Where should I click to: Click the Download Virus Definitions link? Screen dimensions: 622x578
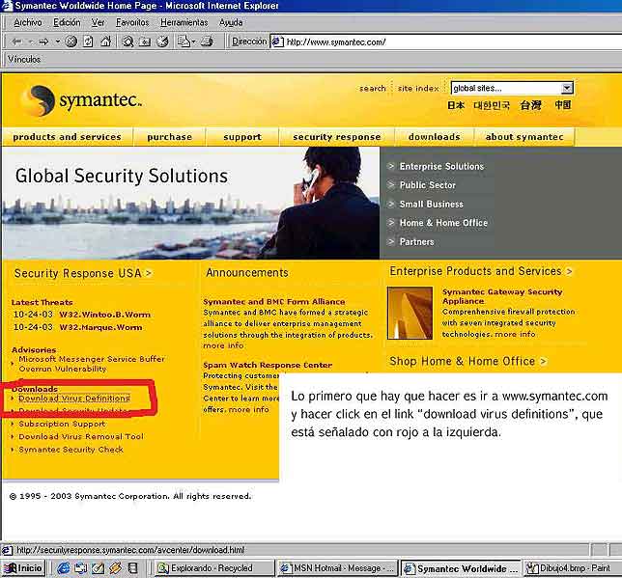coord(74,399)
